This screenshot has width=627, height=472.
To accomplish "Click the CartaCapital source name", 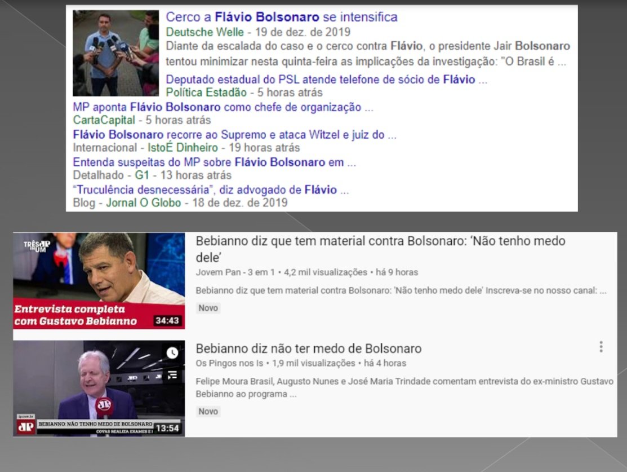I will (x=104, y=120).
